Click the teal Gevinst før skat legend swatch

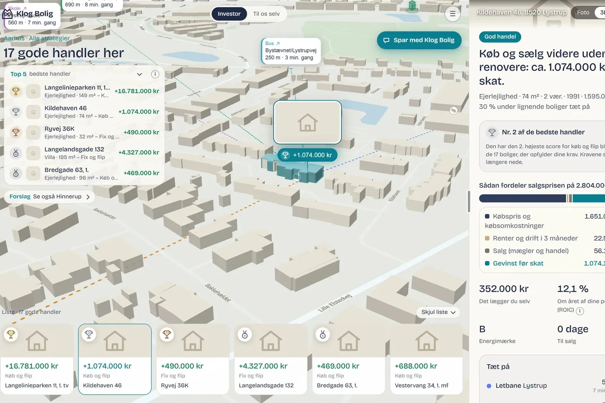pos(487,263)
